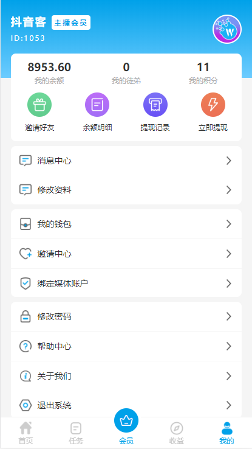The image size is (252, 449).
Task: Tap the 我的钱包 wallet icon
Action: point(26,224)
